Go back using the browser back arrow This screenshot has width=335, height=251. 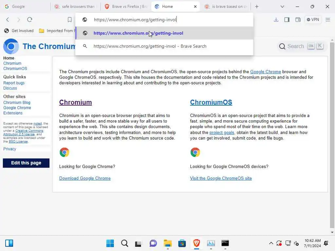click(8, 20)
